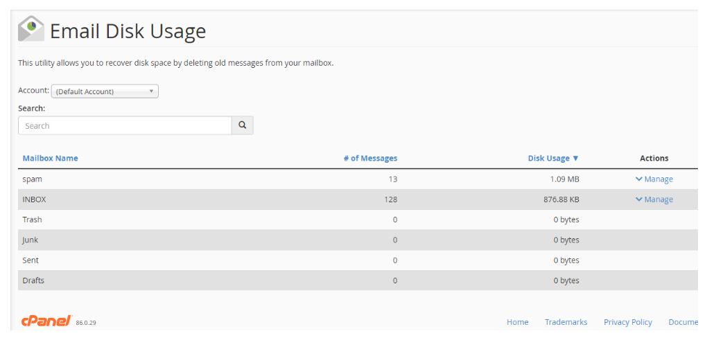The height and width of the screenshot is (347, 707).
Task: Click the Email Disk Usage envelope icon
Action: (31, 28)
